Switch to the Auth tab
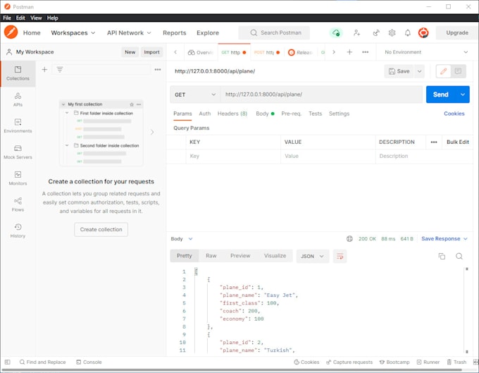 tap(205, 114)
